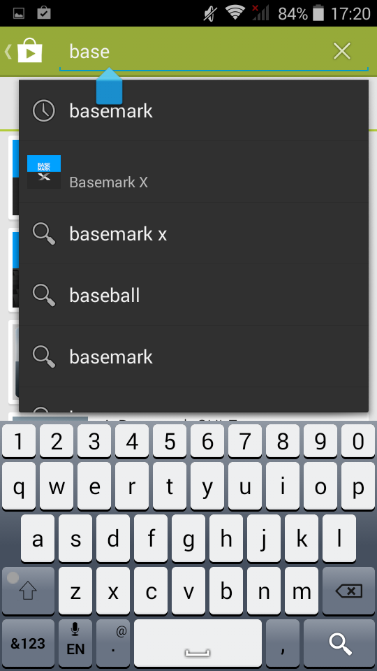Open the Basemark X app suggestion
The width and height of the screenshot is (377, 671).
pyautogui.click(x=193, y=172)
